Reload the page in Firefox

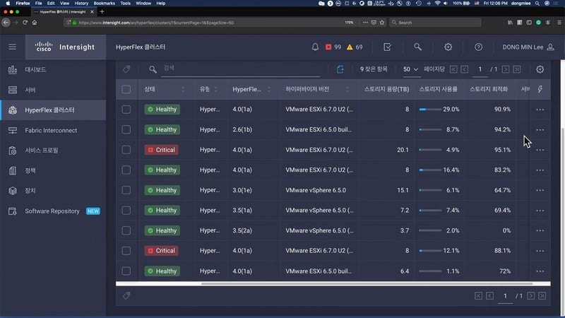25,23
